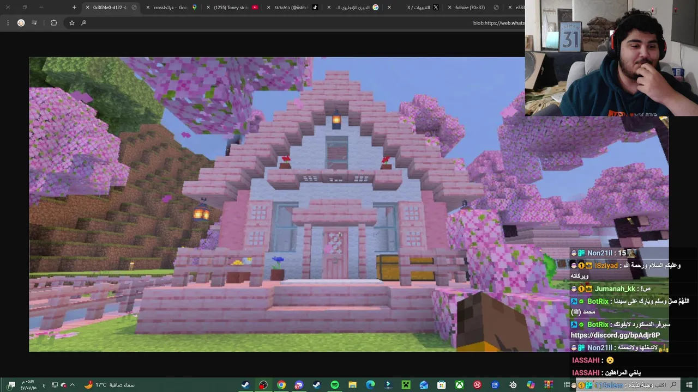Click IASSAHI emoji message in chat
The width and height of the screenshot is (698, 392).
pos(593,360)
